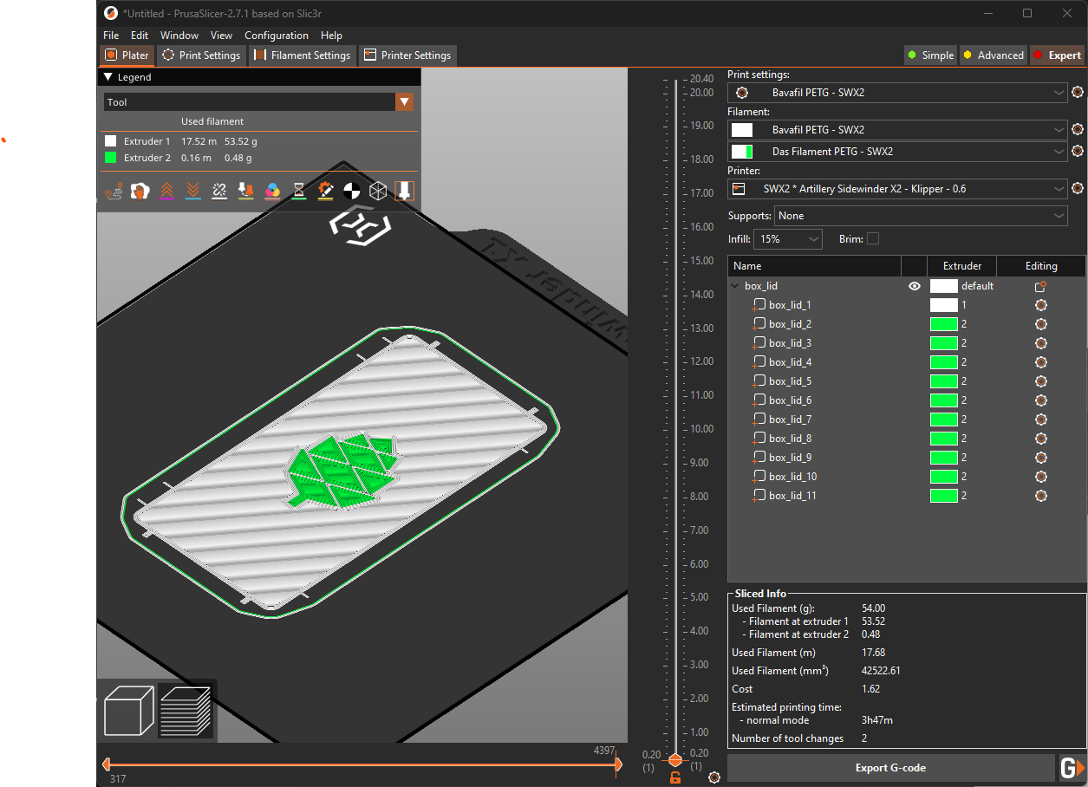Switch to Printer Settings tab
The image size is (1088, 787).
[x=407, y=55]
